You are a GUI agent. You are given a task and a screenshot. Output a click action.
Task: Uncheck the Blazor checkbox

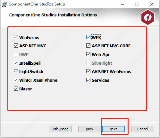pyautogui.click(x=16, y=89)
